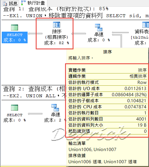This screenshot has height=167, width=149.
Task: Select the 串連 成本 2% label in query 2
Action: click(x=55, y=117)
